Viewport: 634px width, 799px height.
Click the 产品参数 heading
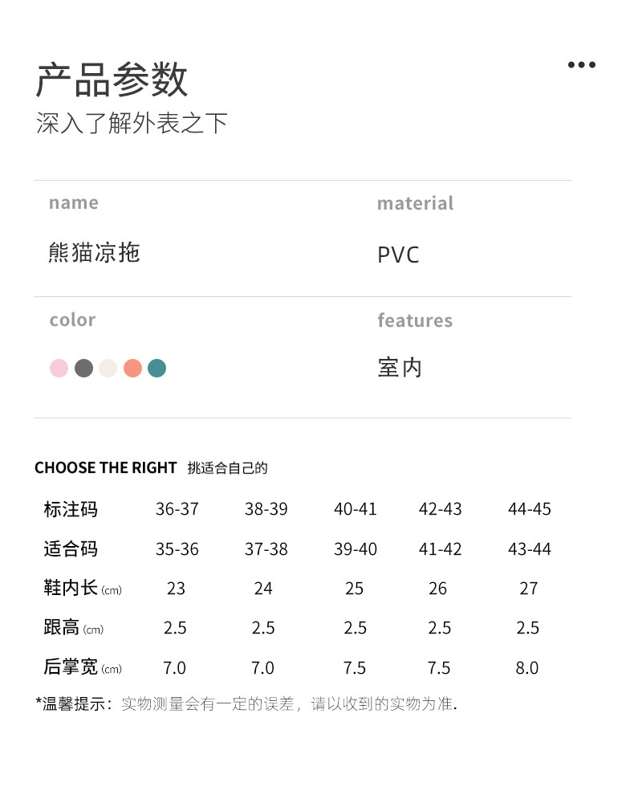(112, 79)
